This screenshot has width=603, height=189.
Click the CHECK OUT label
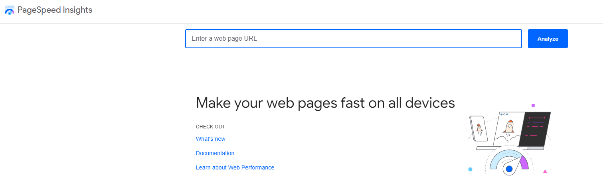[x=210, y=127]
